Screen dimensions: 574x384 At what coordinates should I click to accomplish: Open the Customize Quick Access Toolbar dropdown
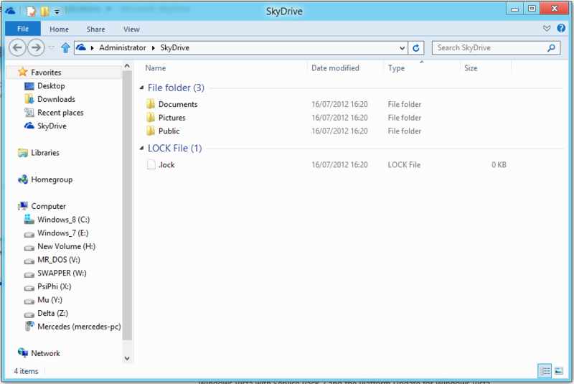(57, 11)
